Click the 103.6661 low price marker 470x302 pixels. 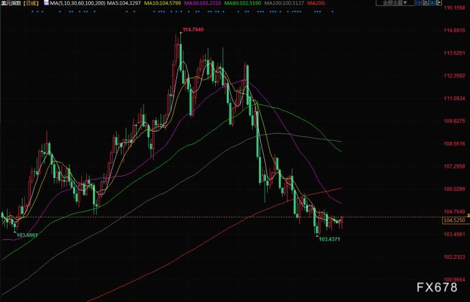click(x=27, y=235)
